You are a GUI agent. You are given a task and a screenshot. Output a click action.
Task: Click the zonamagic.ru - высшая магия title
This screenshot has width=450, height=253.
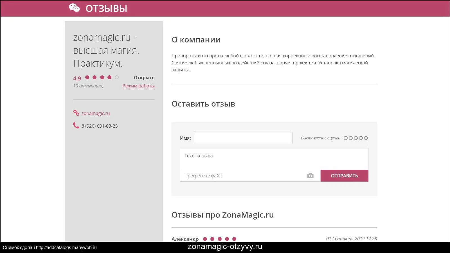click(106, 50)
